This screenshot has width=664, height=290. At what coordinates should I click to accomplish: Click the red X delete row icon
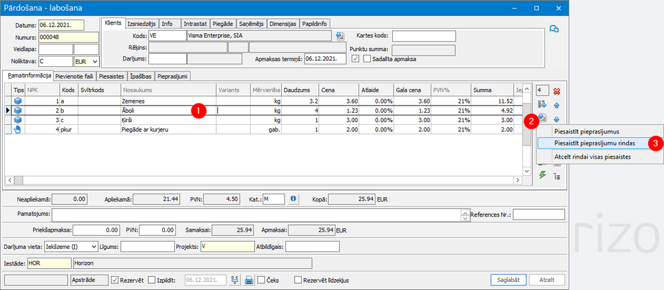coord(556,90)
